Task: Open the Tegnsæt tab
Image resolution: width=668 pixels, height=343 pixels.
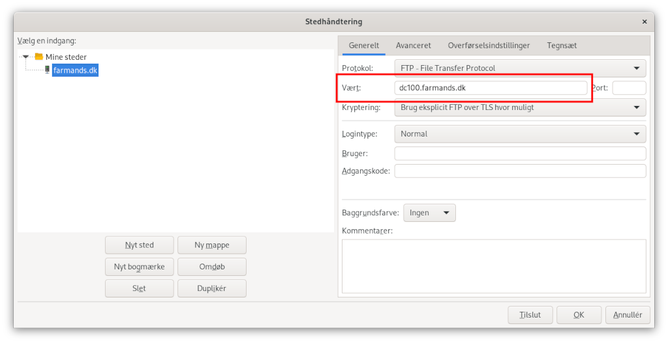Action: click(x=562, y=46)
